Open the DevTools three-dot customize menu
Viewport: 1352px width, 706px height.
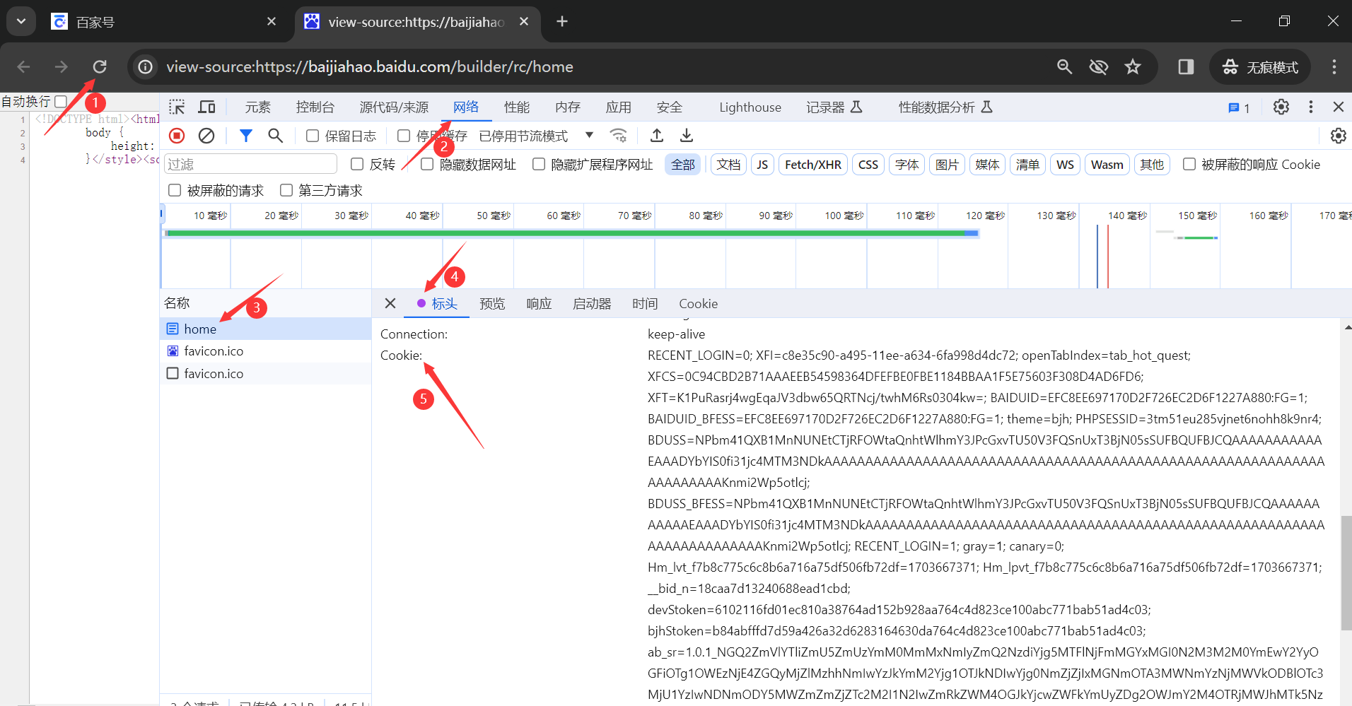click(x=1310, y=107)
